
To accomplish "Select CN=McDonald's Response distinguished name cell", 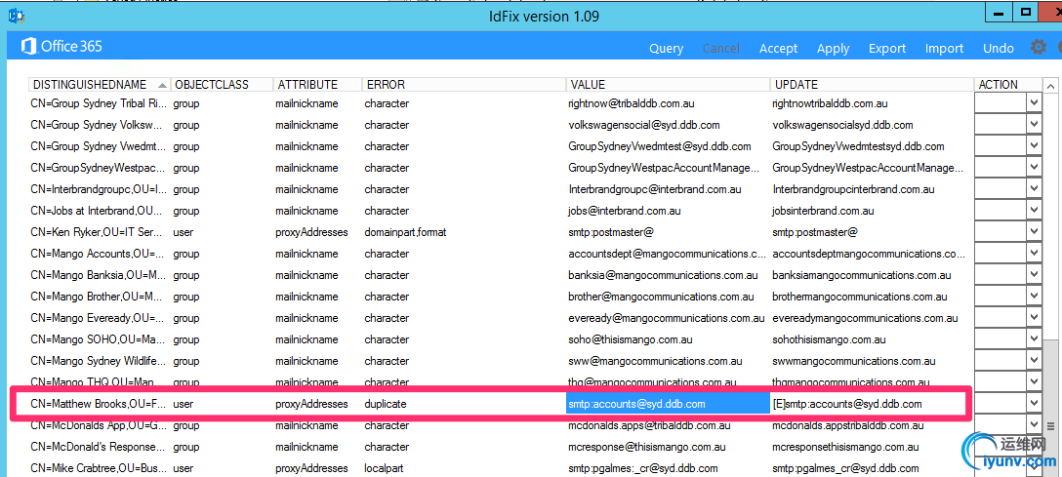I will 98,447.
